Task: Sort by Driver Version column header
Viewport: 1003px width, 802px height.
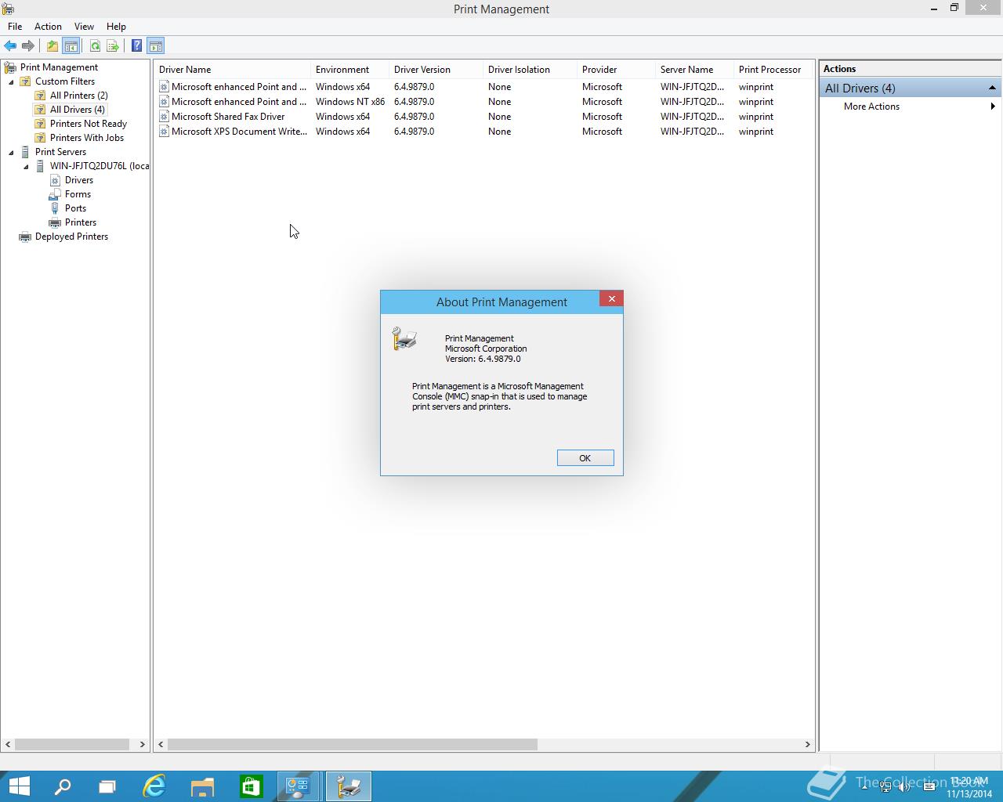Action: pyautogui.click(x=436, y=70)
